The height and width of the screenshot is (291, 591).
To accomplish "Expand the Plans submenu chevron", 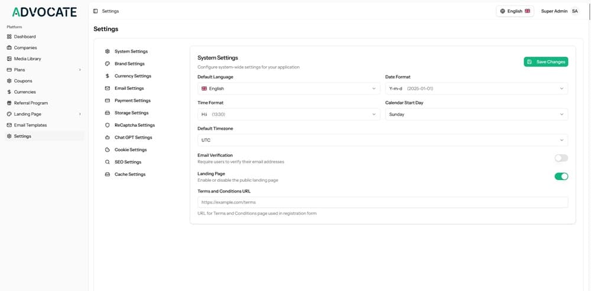I will point(80,70).
